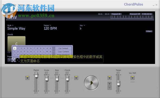Open the Help menu

28,5
